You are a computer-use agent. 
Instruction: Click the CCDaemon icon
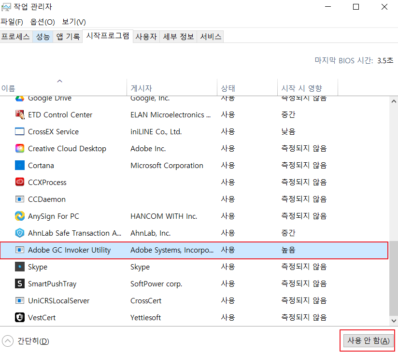click(x=20, y=199)
